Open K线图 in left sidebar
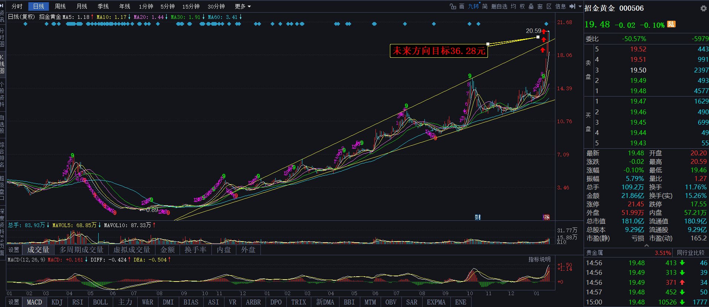This screenshot has height=307, width=709. click(2, 64)
